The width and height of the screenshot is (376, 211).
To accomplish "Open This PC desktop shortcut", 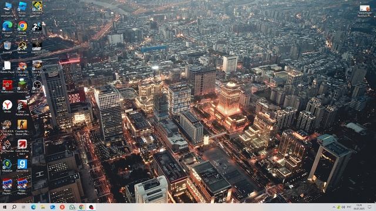I will coord(8,9).
